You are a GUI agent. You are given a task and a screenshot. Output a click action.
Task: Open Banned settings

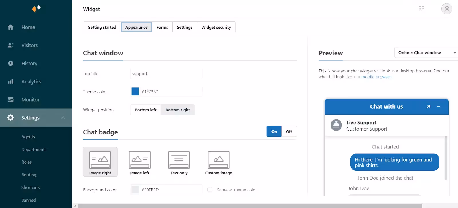tap(29, 200)
